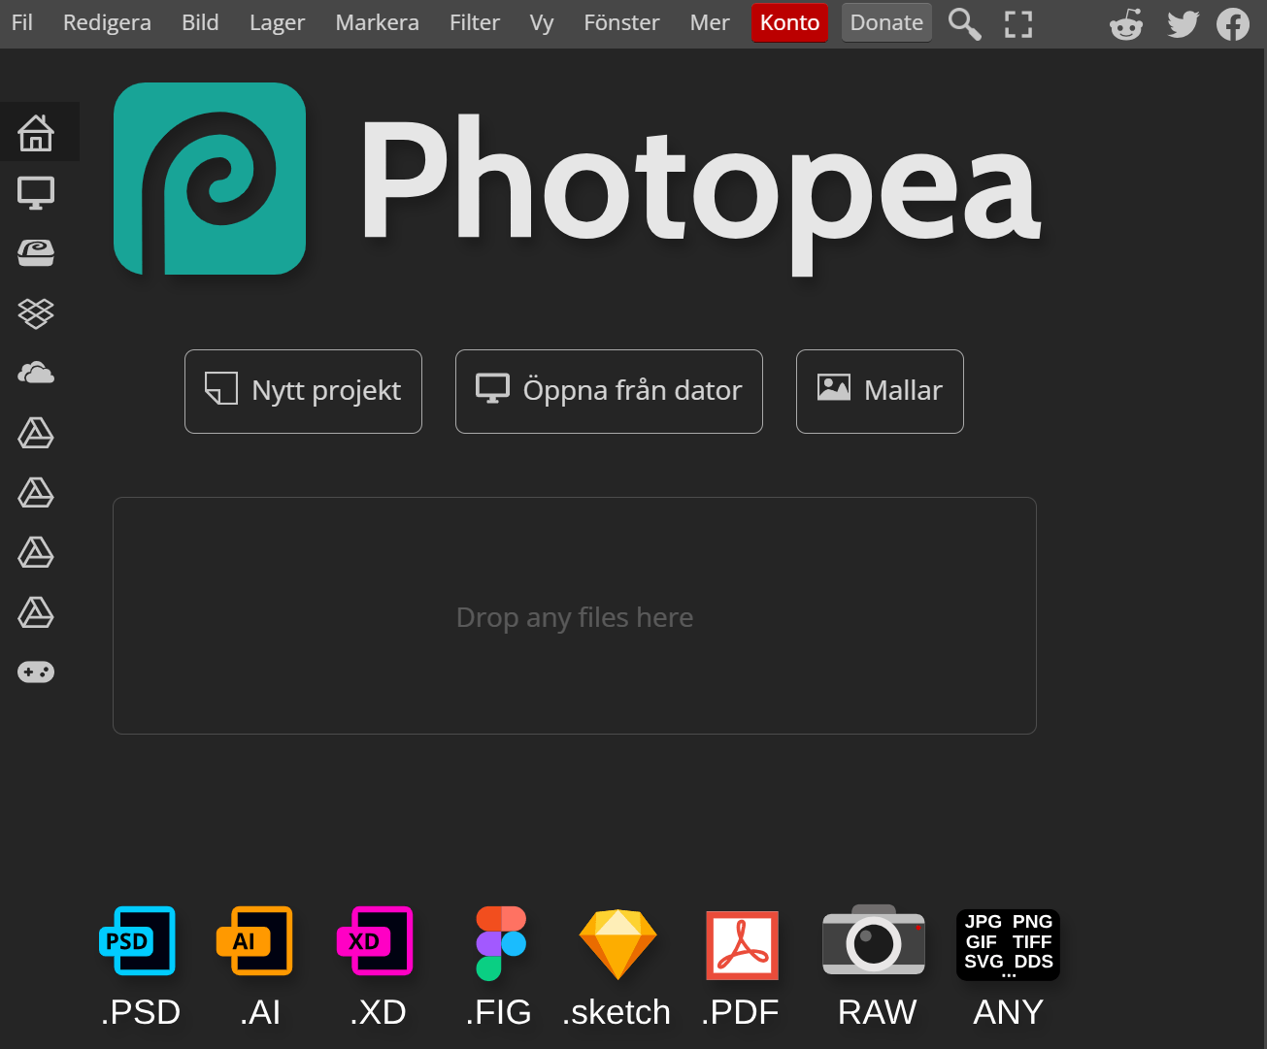Screen dimensions: 1267x1049
Task: Click the .XD format icon
Action: point(375,940)
